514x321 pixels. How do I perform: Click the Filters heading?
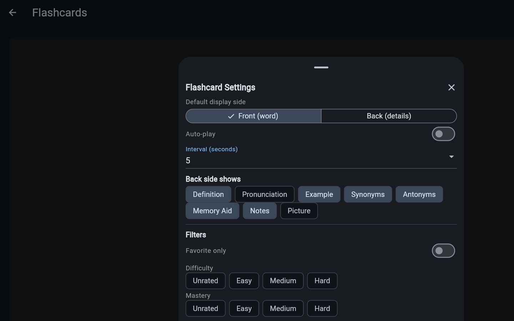click(196, 235)
